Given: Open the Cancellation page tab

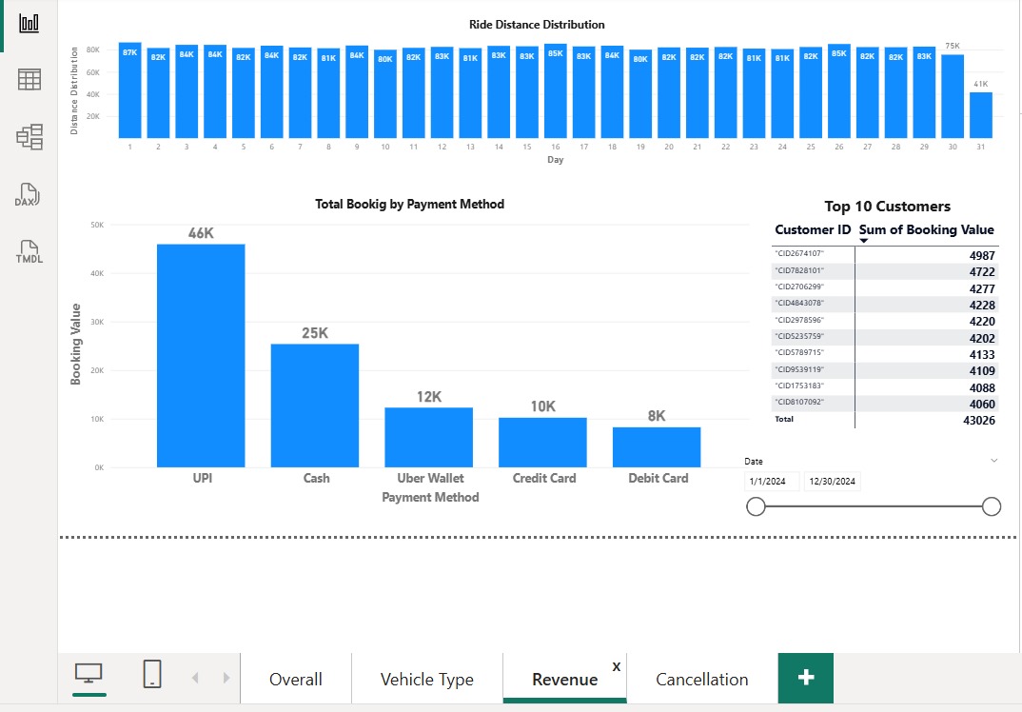Looking at the screenshot, I should [x=702, y=679].
